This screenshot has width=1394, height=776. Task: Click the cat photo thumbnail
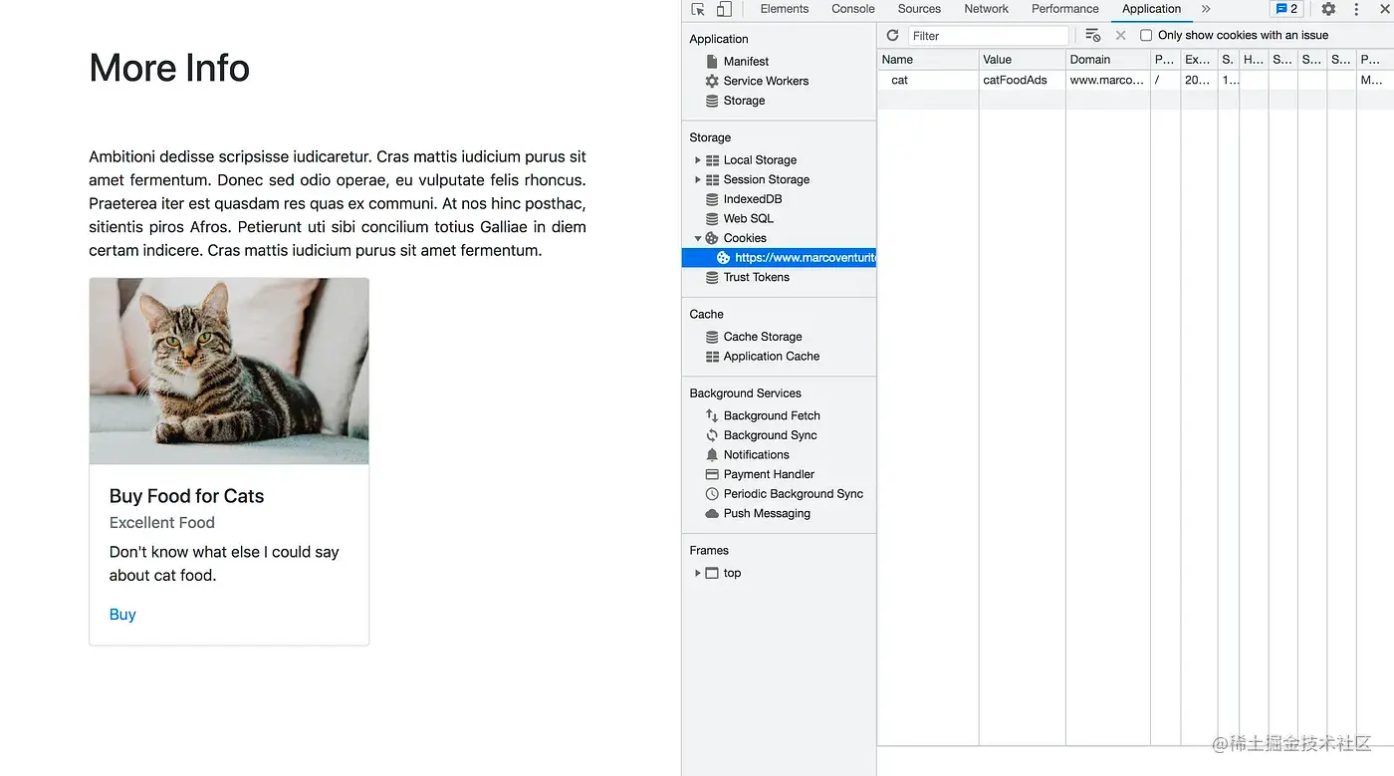coord(229,371)
